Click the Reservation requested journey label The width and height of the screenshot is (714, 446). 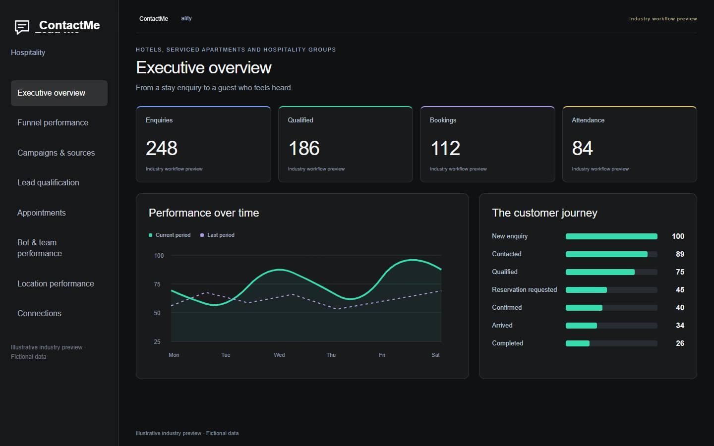(x=524, y=290)
